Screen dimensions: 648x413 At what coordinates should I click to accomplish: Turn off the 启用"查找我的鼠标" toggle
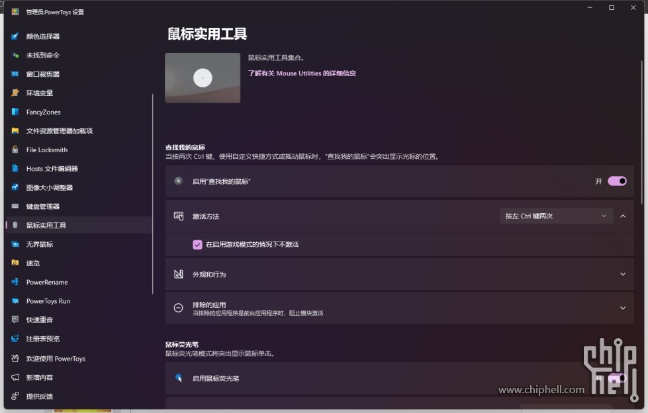coord(617,181)
